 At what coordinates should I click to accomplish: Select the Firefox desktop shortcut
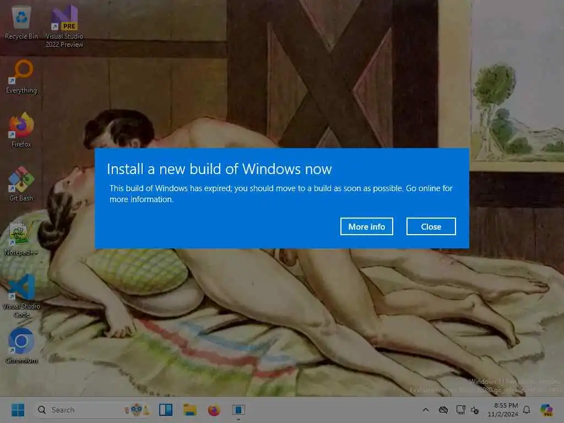point(21,130)
